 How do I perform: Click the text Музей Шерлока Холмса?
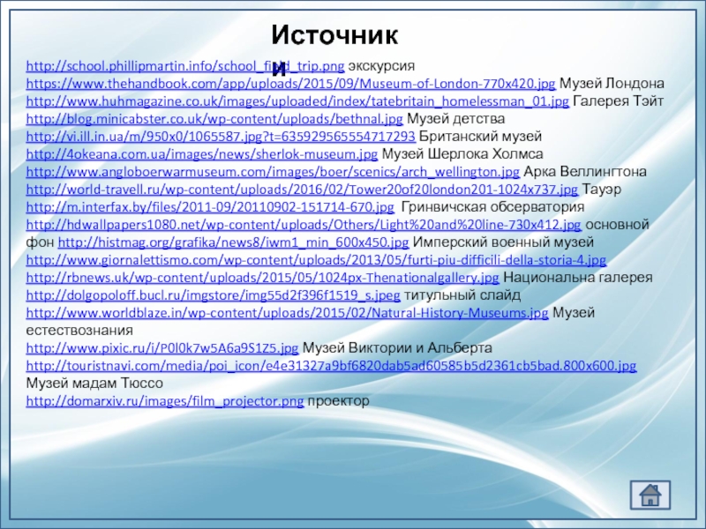pos(462,153)
